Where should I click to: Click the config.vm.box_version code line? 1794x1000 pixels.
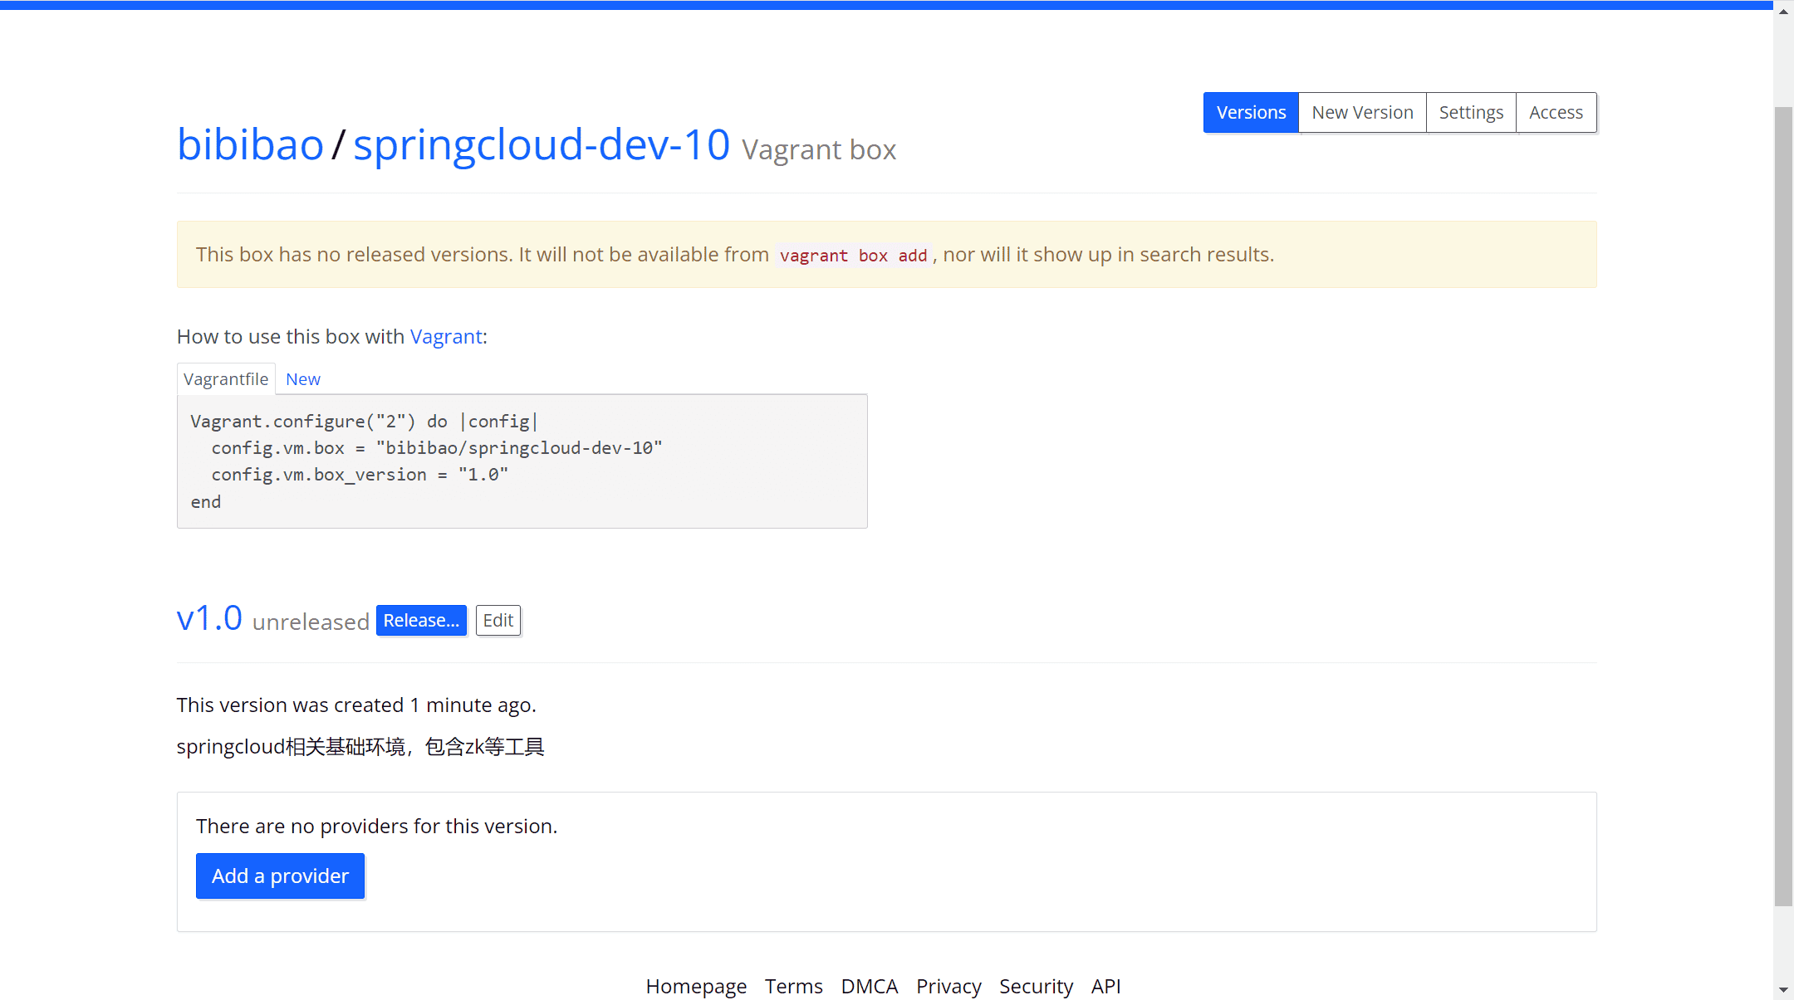360,475
